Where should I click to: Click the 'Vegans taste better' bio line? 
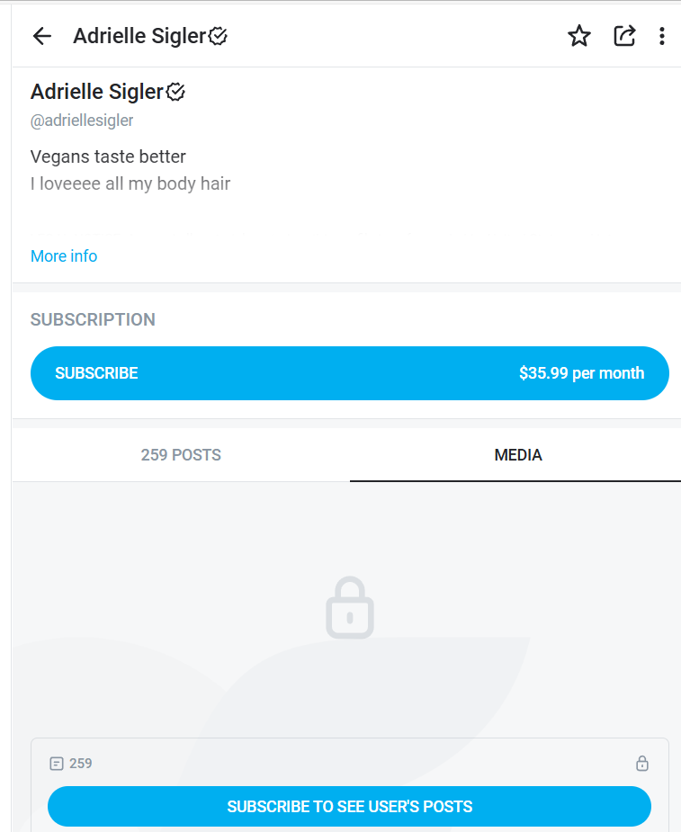(108, 157)
